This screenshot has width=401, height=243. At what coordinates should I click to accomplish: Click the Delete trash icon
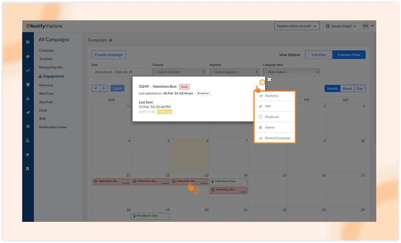pos(260,128)
